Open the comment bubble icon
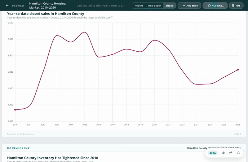The height and width of the screenshot is (162, 248). [x=238, y=153]
